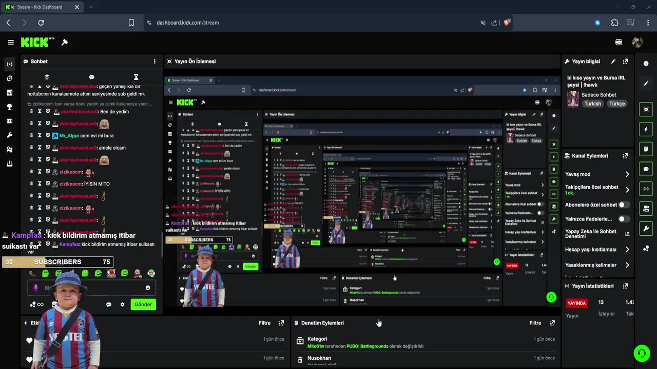Open Filtre in the bottom-left activity panel
Image resolution: width=657 pixels, height=369 pixels.
coord(264,323)
